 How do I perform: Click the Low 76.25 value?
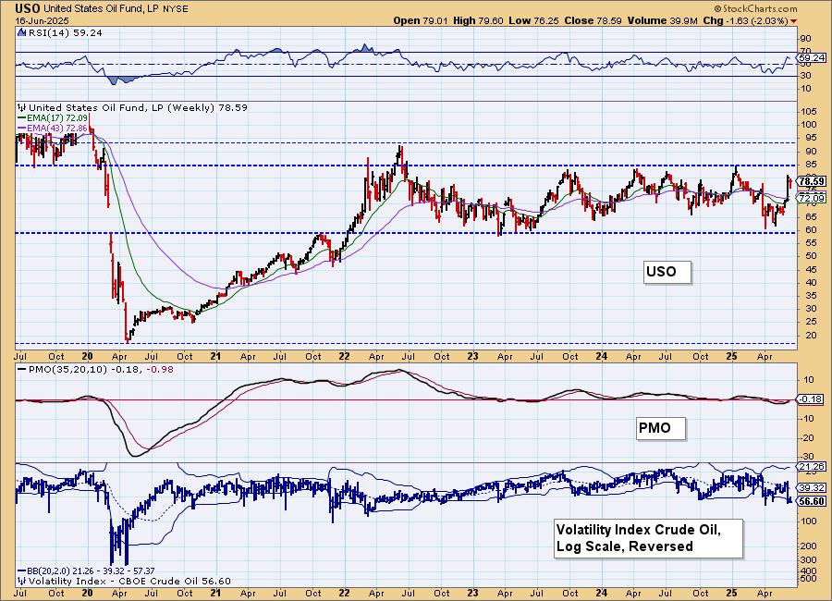533,20
